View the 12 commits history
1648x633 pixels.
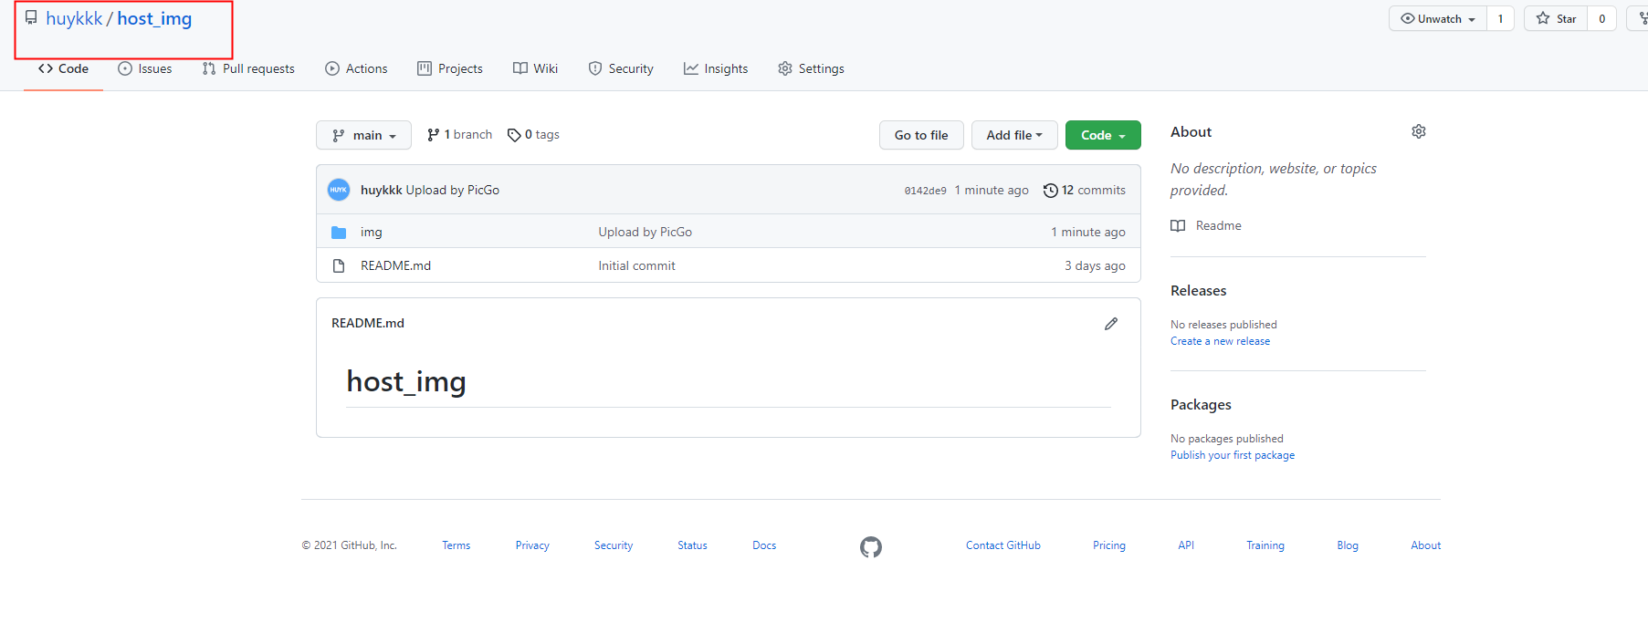click(1085, 190)
